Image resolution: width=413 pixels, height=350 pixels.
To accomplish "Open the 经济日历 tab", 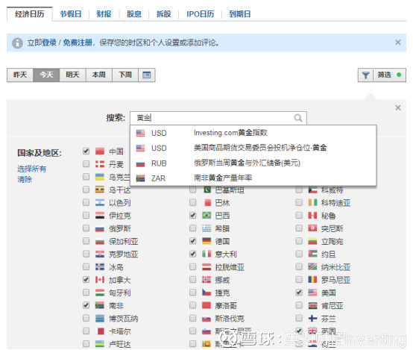I will [30, 13].
